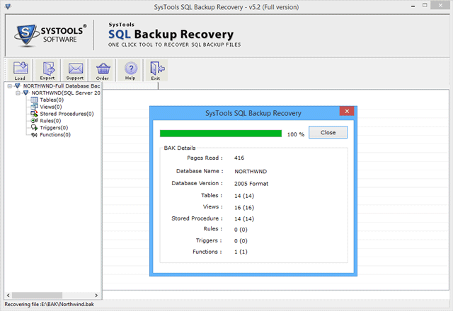The width and height of the screenshot is (453, 311).
Task: Select the NORTHWND-Full Database Bac tree label
Action: (x=62, y=86)
